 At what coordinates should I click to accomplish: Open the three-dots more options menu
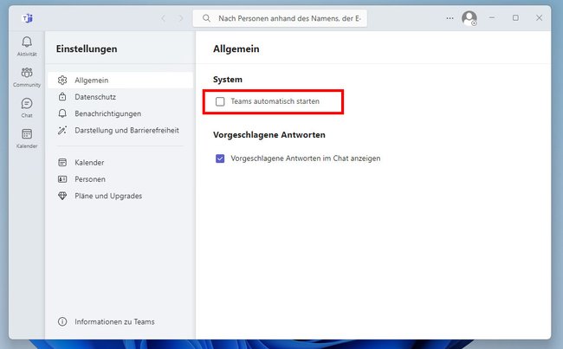pyautogui.click(x=450, y=18)
